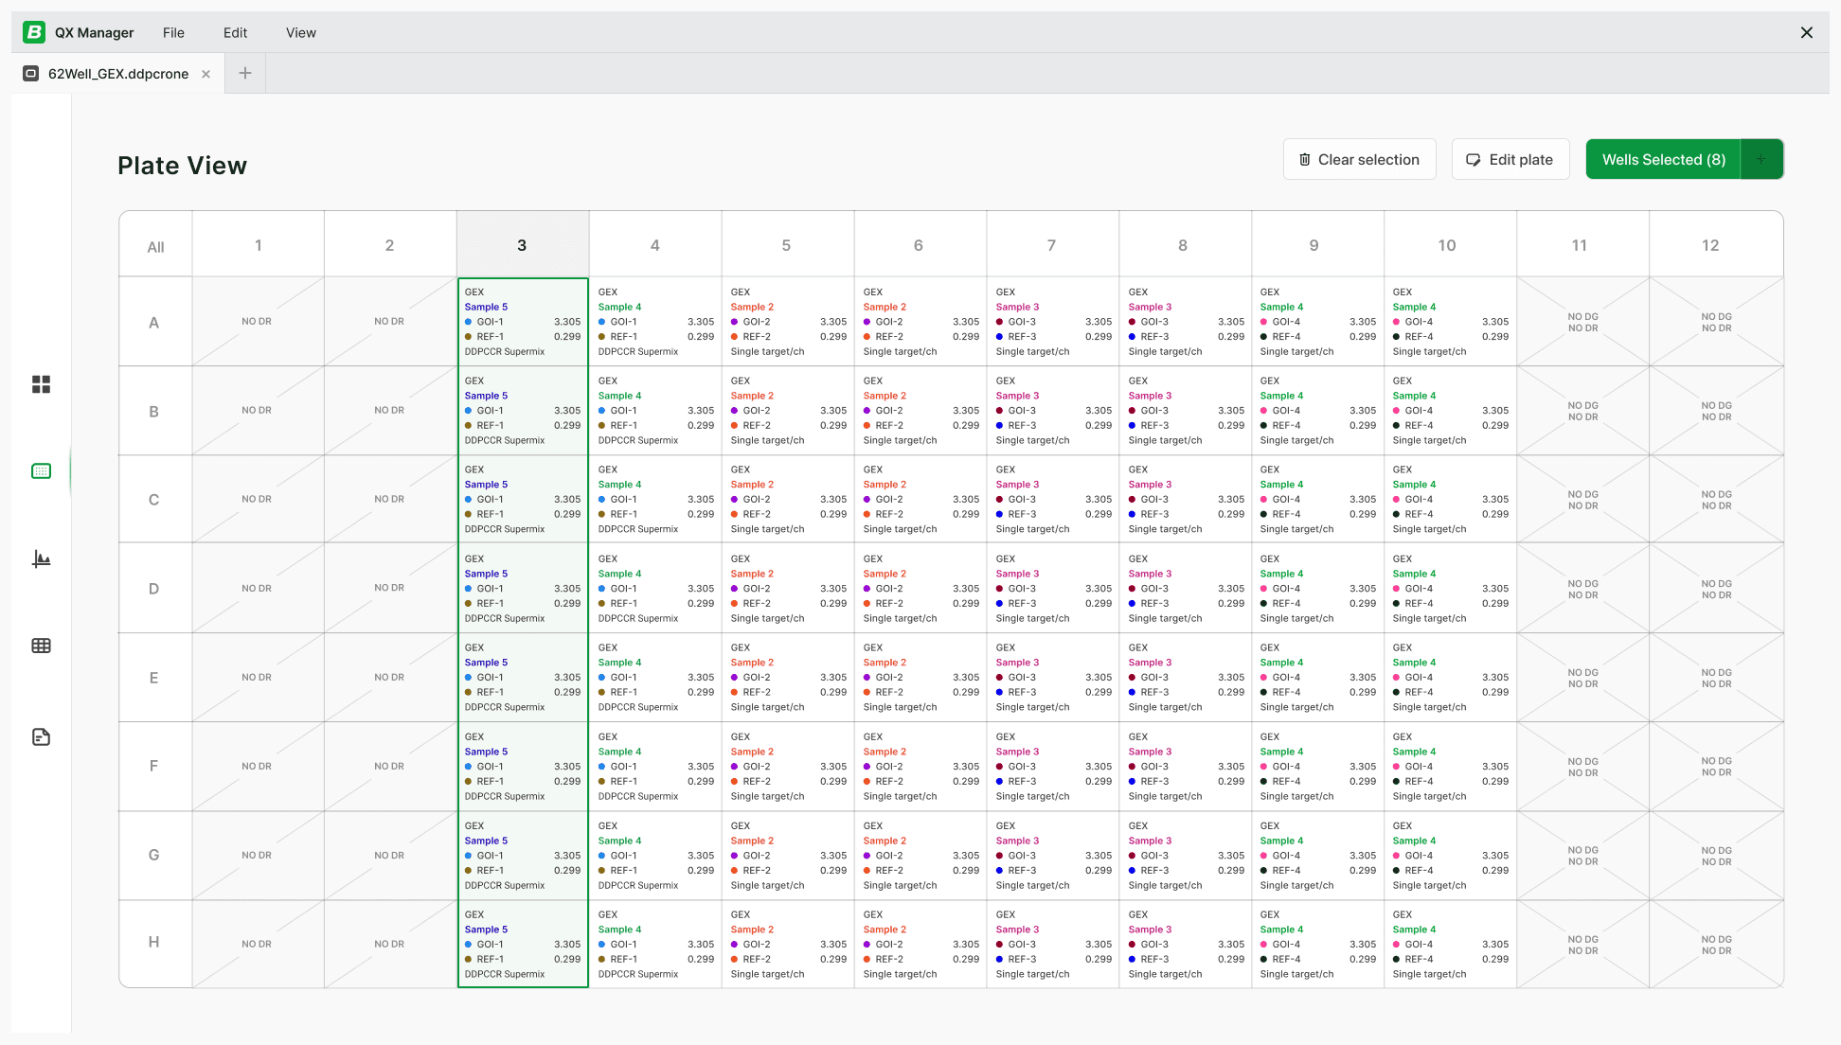
Task: Click empty well H12
Action: 1715,944
